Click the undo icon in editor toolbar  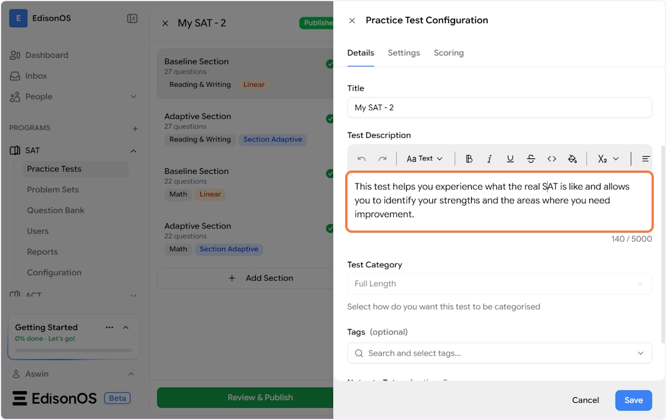coord(362,159)
